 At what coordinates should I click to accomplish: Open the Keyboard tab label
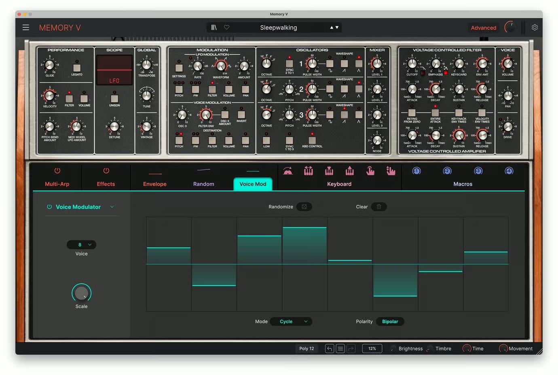click(339, 184)
